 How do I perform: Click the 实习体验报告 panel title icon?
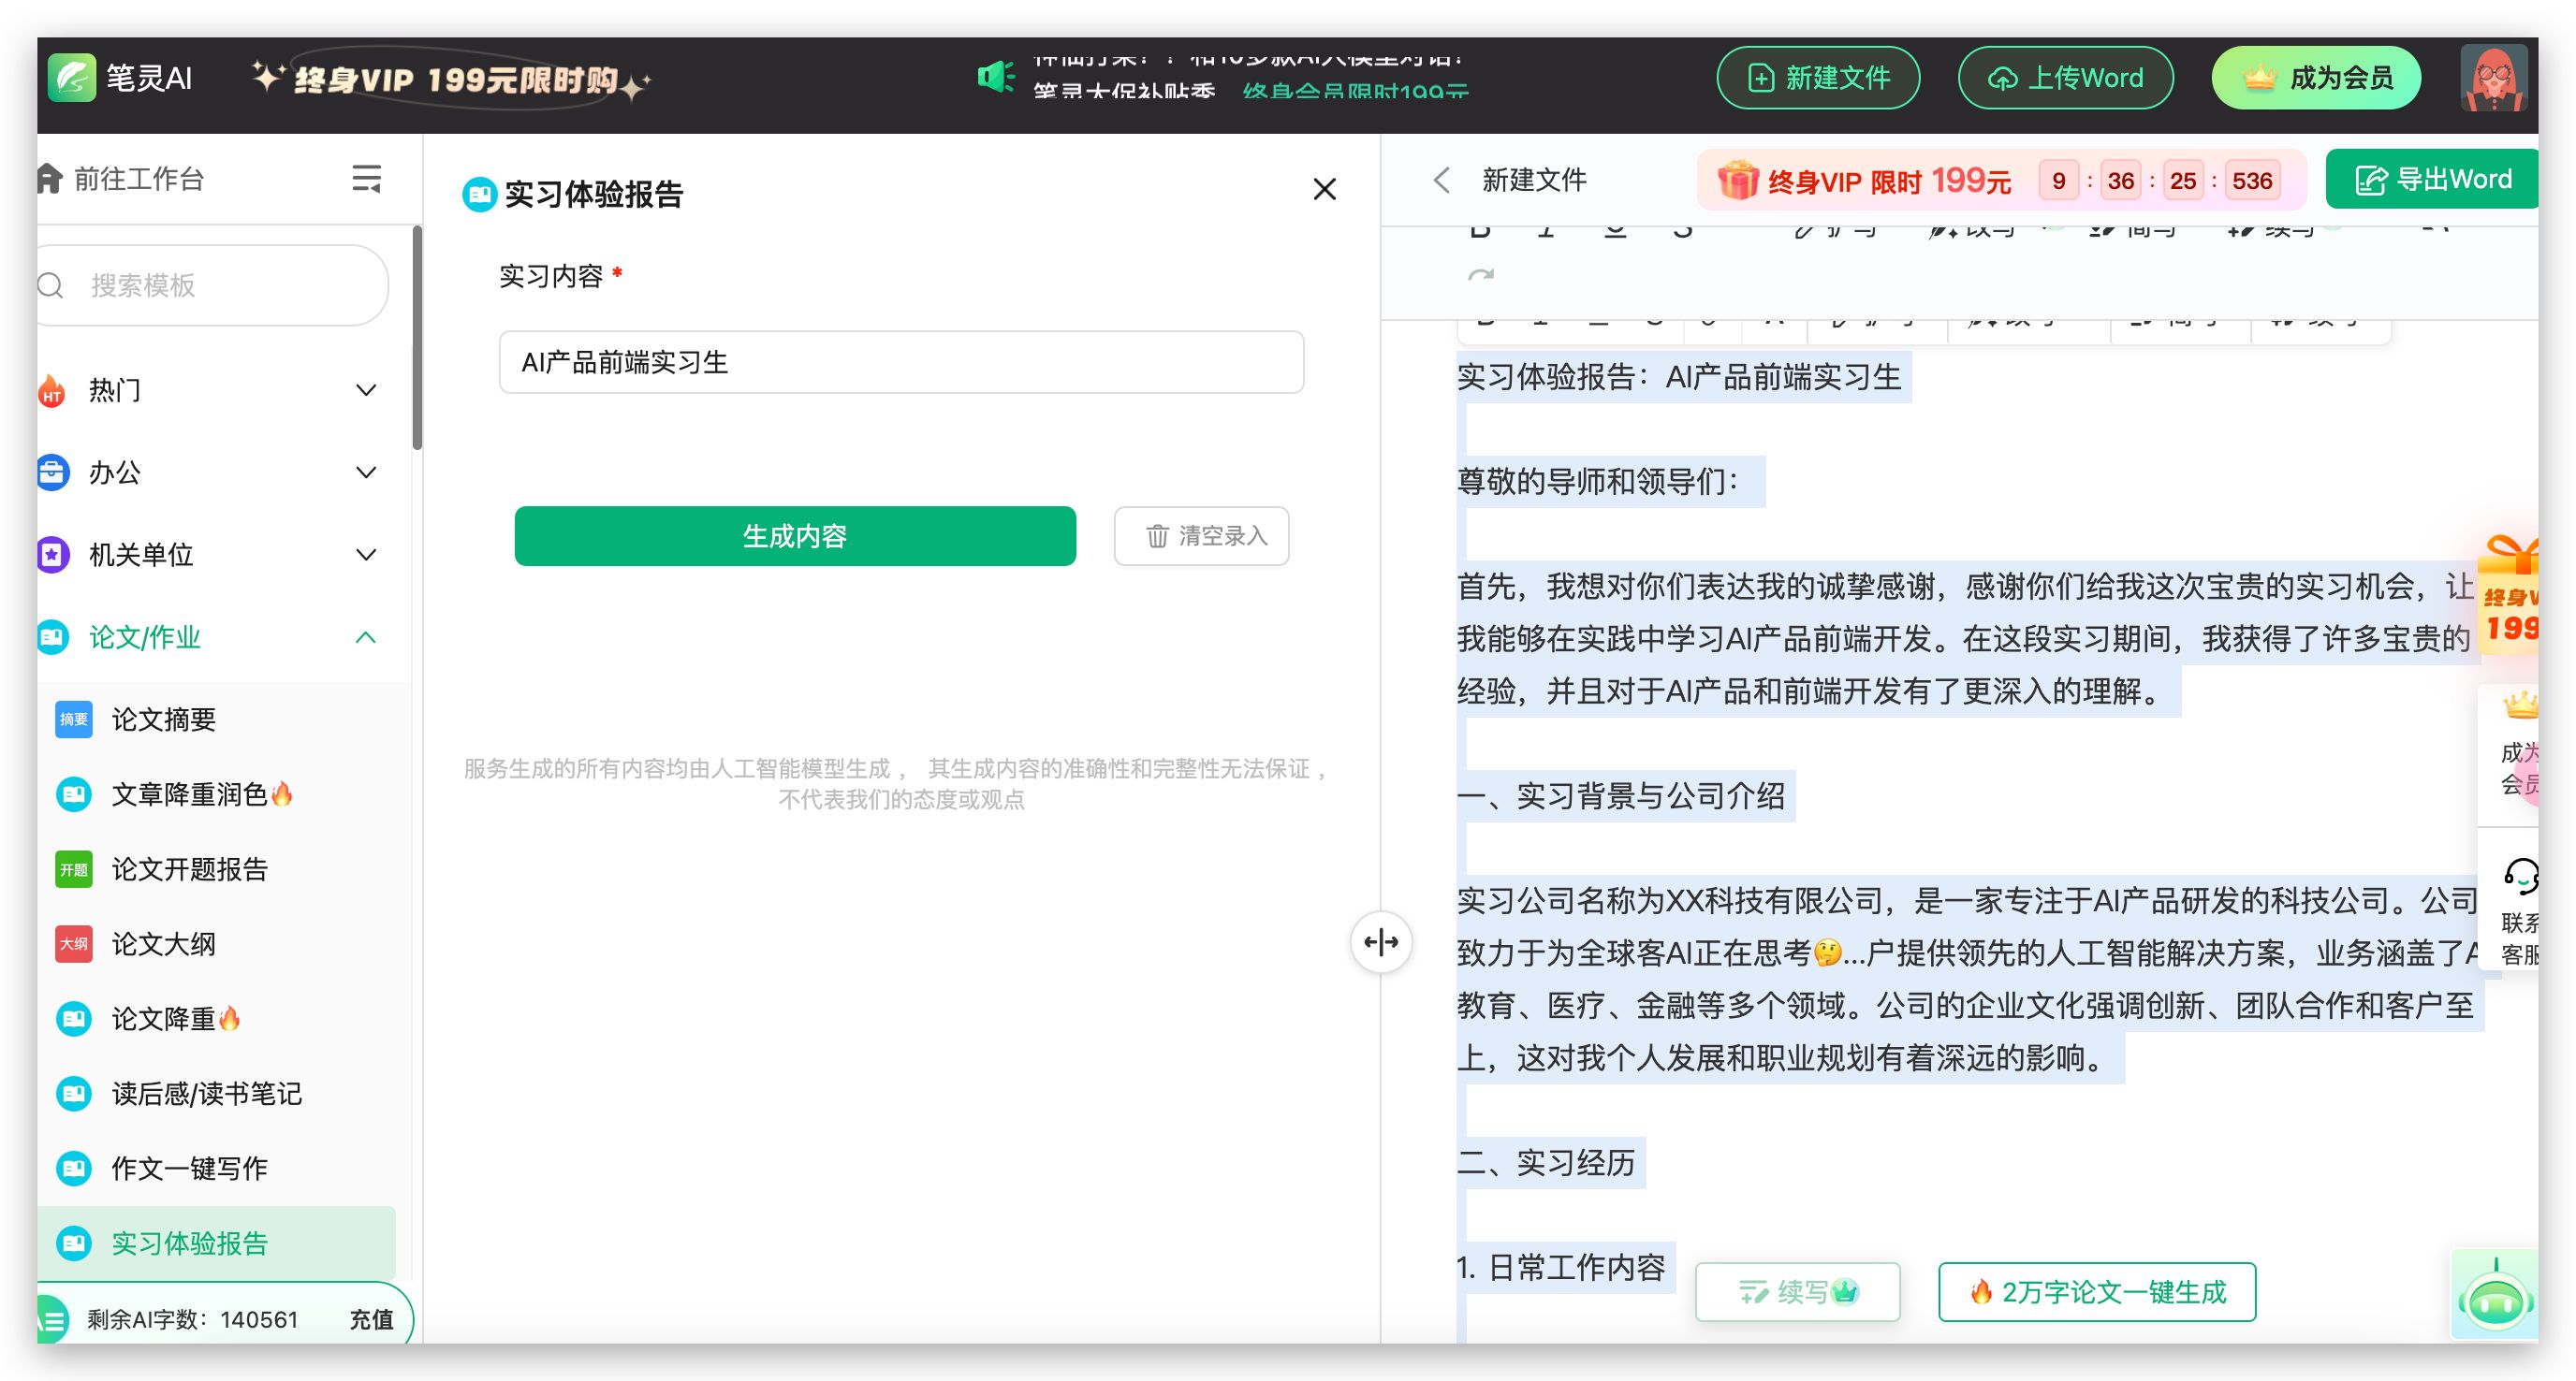point(480,194)
